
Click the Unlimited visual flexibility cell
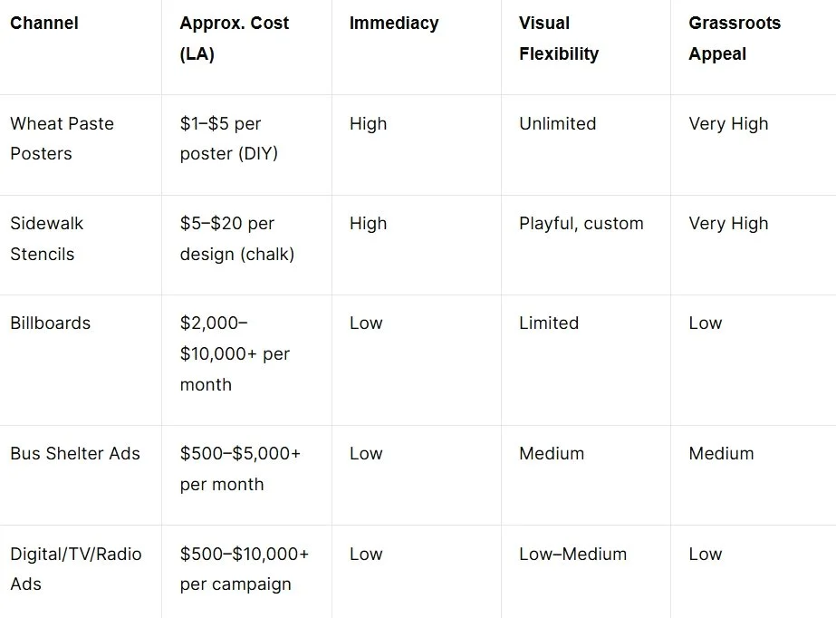click(557, 123)
